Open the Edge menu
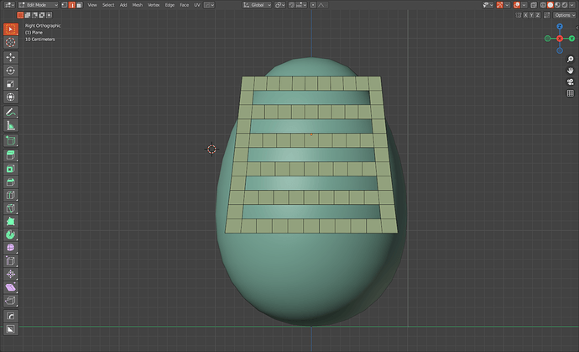 [x=170, y=5]
